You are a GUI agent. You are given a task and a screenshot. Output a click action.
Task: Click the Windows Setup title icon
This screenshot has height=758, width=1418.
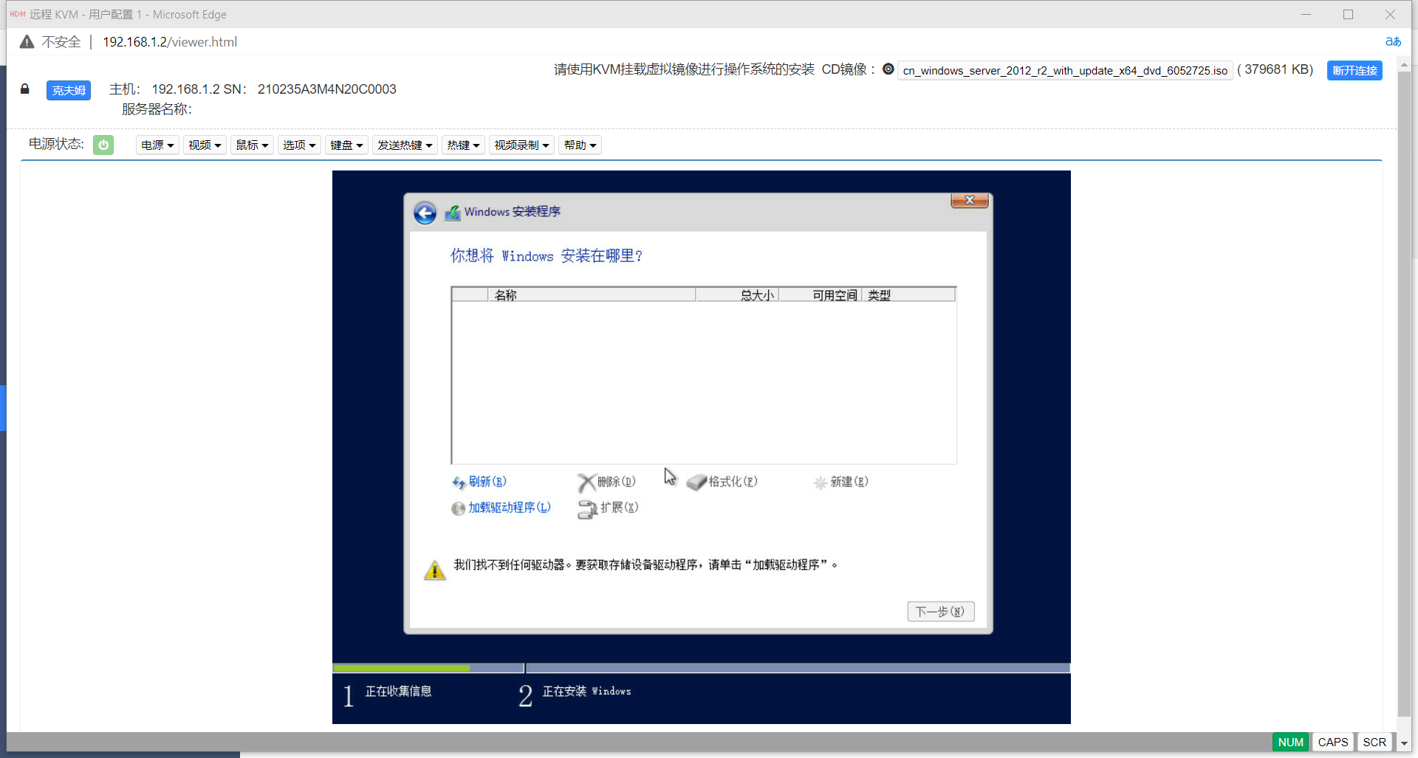453,213
